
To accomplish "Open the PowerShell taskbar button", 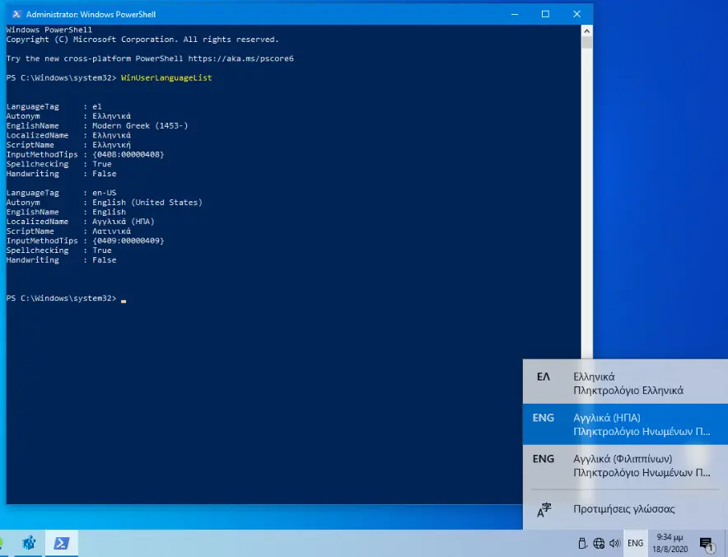I will point(62,543).
